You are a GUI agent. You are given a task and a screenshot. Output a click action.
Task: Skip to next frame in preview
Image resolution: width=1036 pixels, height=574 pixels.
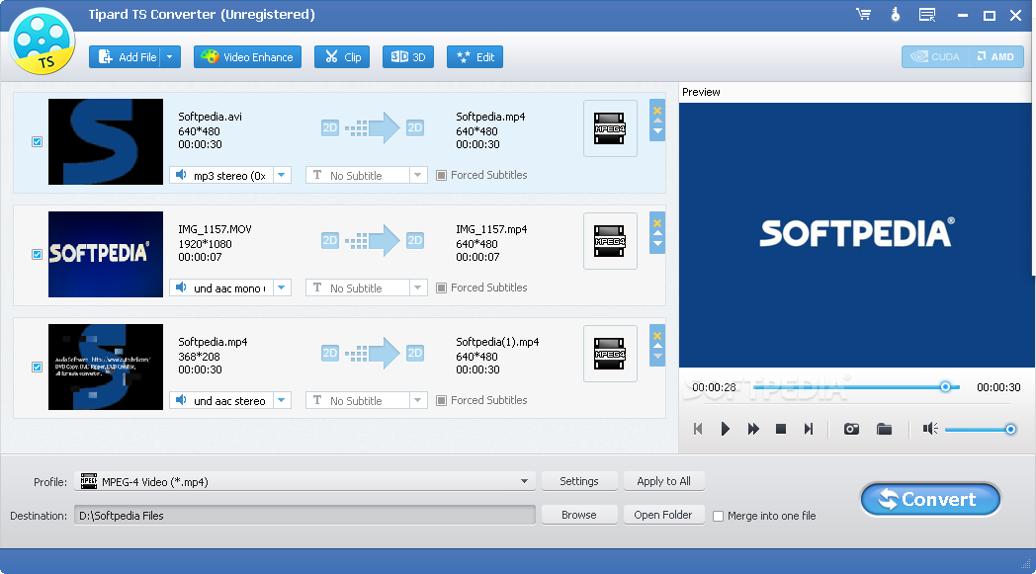pyautogui.click(x=808, y=429)
